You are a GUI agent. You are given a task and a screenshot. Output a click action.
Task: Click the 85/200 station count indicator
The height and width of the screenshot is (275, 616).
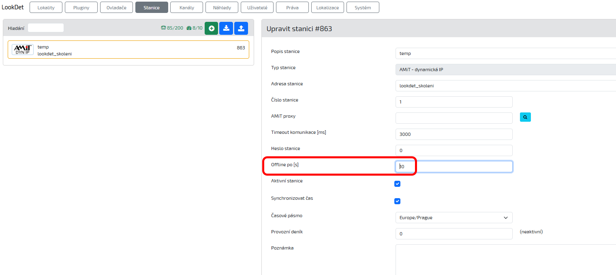click(x=172, y=28)
